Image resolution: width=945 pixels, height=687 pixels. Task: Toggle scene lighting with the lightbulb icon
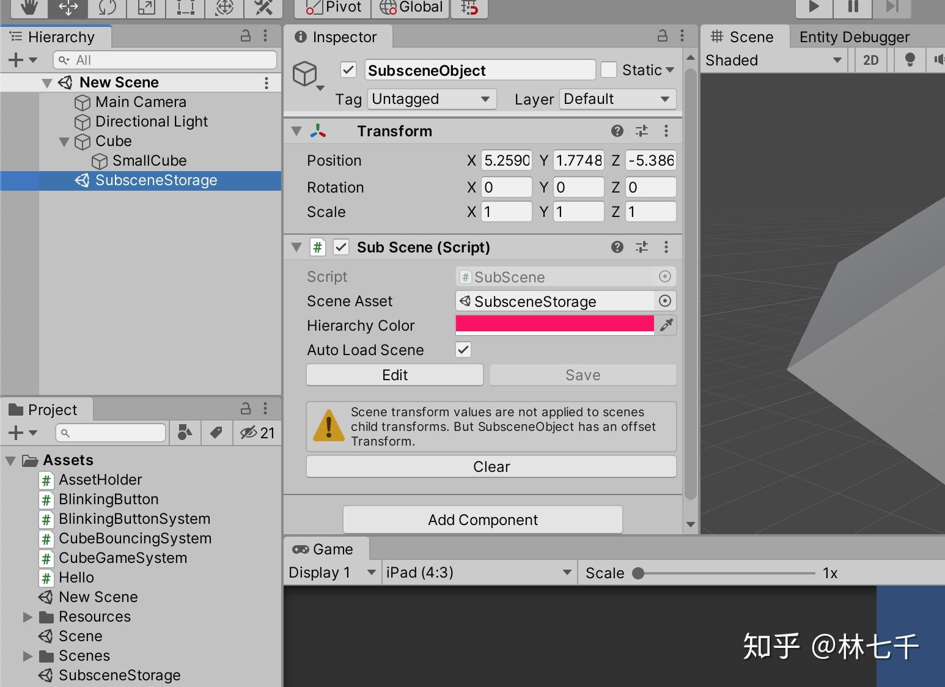(910, 60)
